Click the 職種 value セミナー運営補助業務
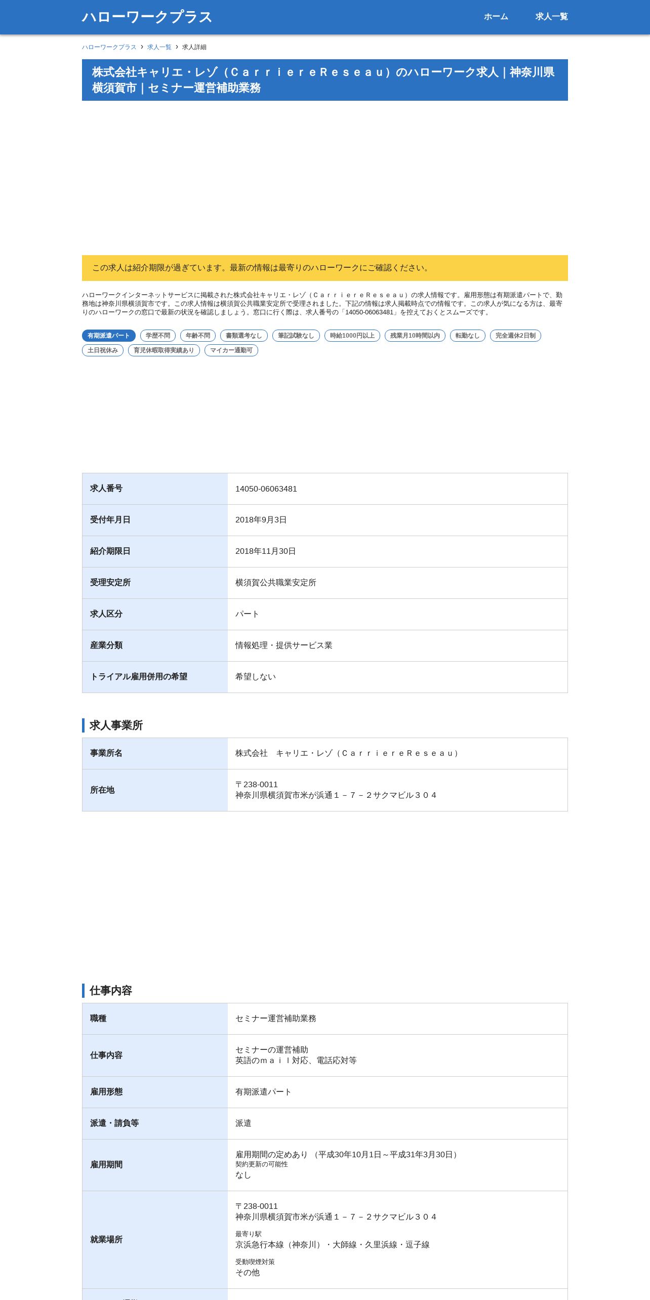Viewport: 650px width, 1300px height. [276, 1019]
